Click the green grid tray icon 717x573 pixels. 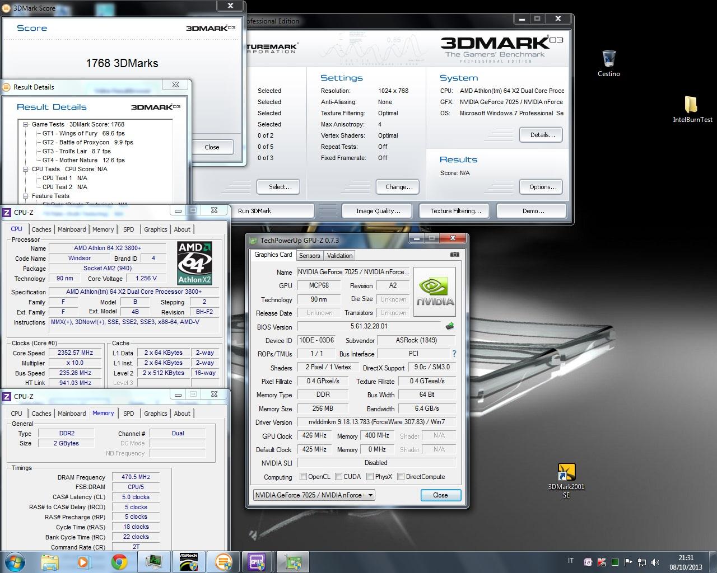click(x=615, y=562)
